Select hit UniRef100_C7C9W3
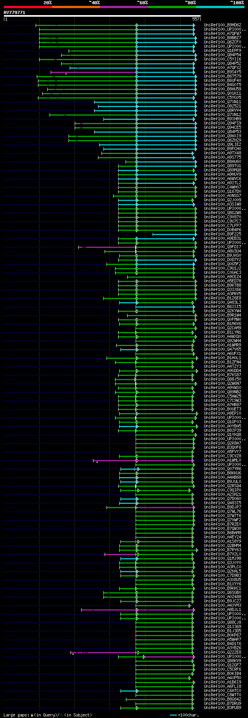Screen dimensions: 248x718 [x=222, y=401]
